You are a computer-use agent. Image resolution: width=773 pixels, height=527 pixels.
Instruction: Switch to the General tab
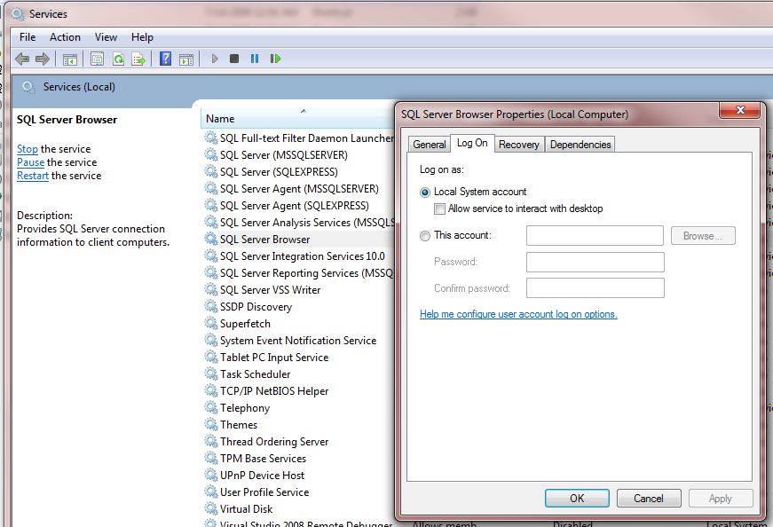point(430,145)
